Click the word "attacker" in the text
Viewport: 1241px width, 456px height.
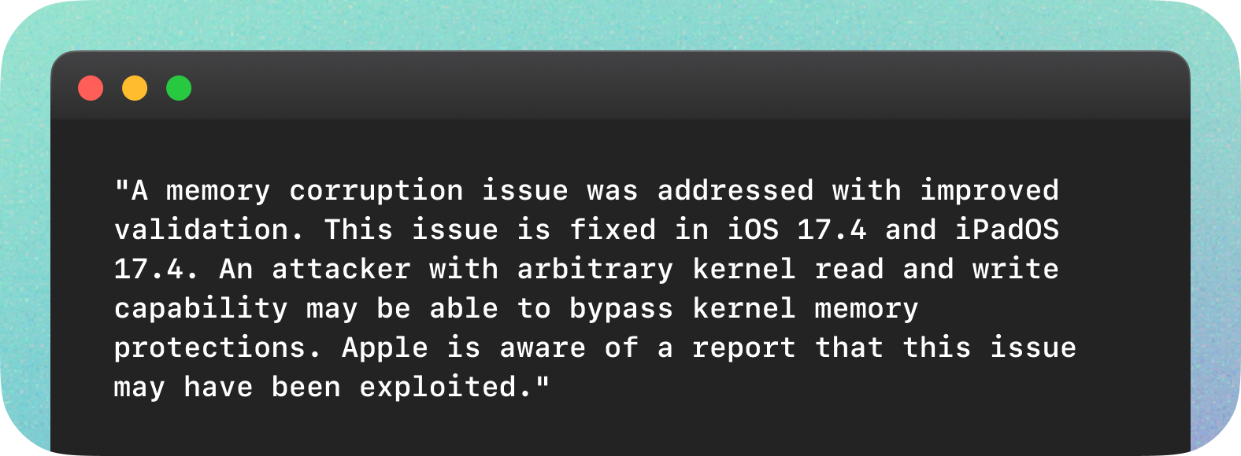pyautogui.click(x=341, y=270)
